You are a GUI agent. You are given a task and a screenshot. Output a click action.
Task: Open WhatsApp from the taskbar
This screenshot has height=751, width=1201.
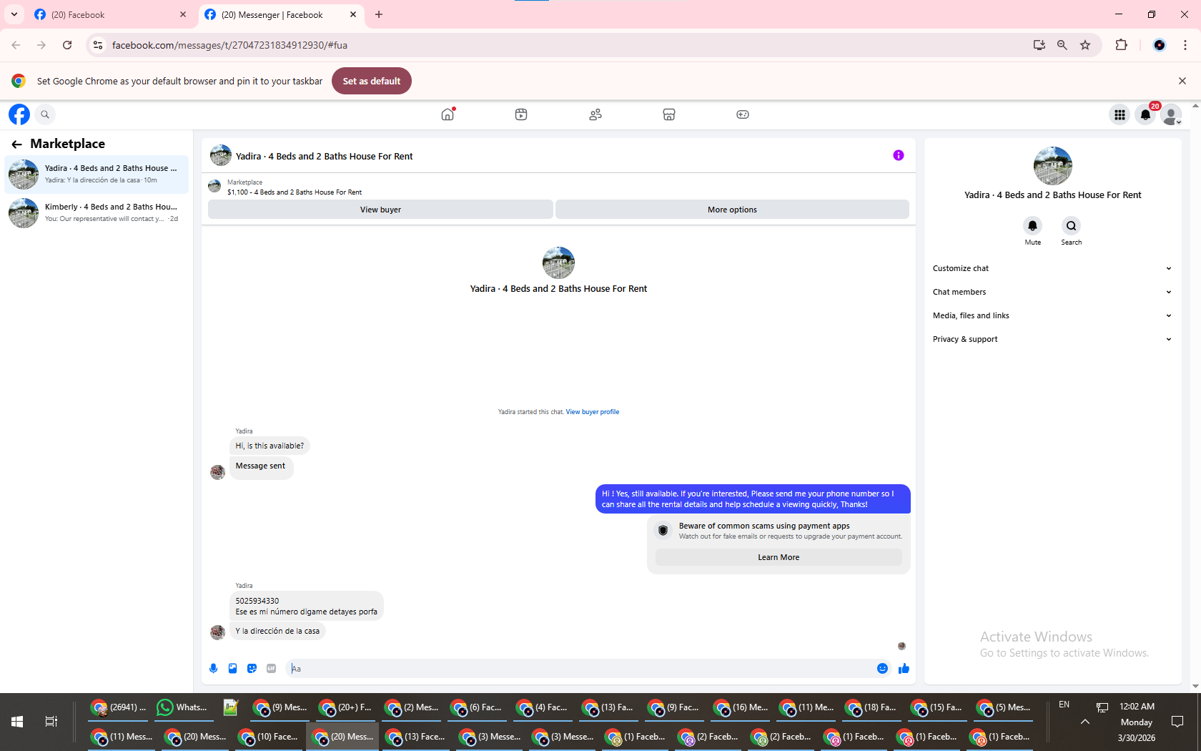[182, 707]
